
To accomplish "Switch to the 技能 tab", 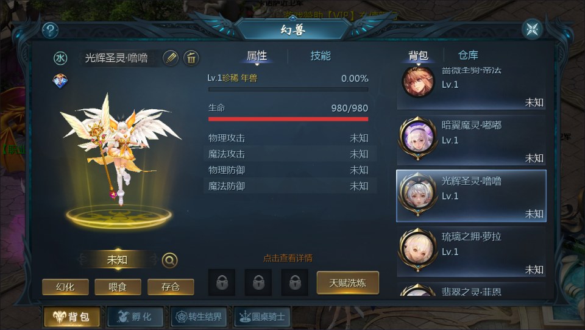I will pos(321,56).
